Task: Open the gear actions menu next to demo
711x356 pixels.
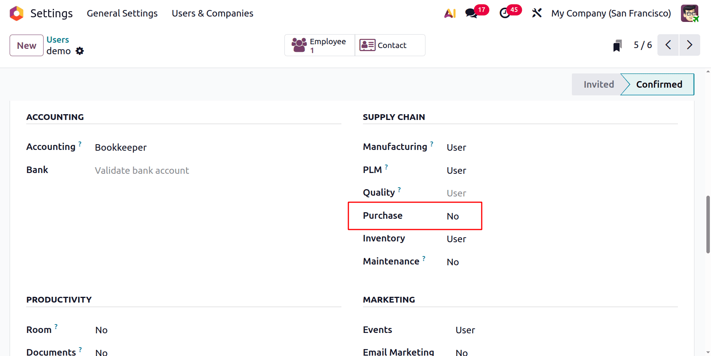Action: 79,51
